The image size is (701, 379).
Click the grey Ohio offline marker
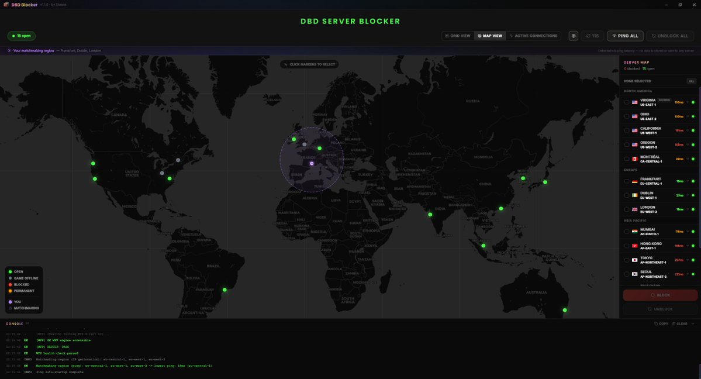(x=162, y=173)
